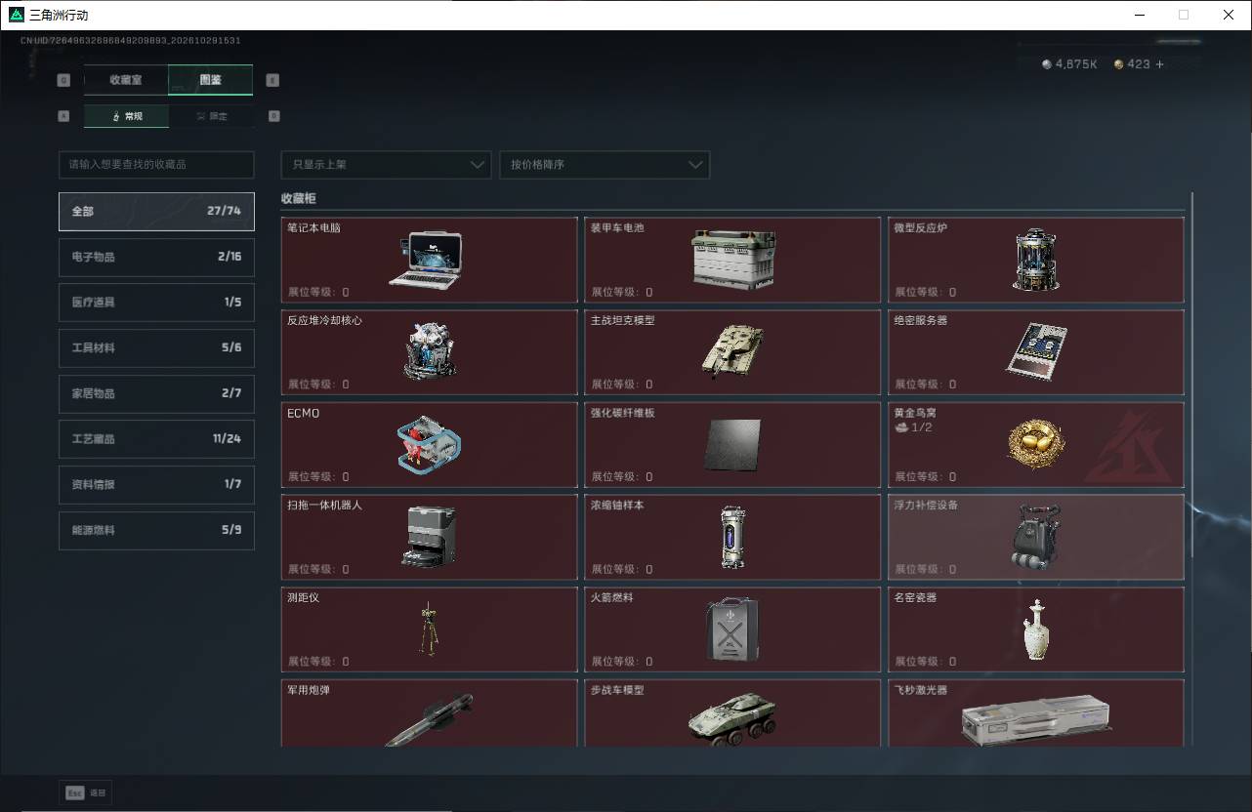Click the 强化碳纤维板 carbon plate icon

tap(731, 446)
